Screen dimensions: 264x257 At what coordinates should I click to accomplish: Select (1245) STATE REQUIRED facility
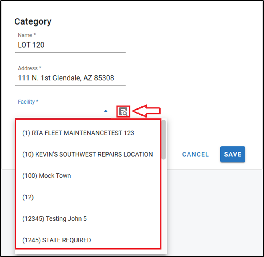point(57,240)
